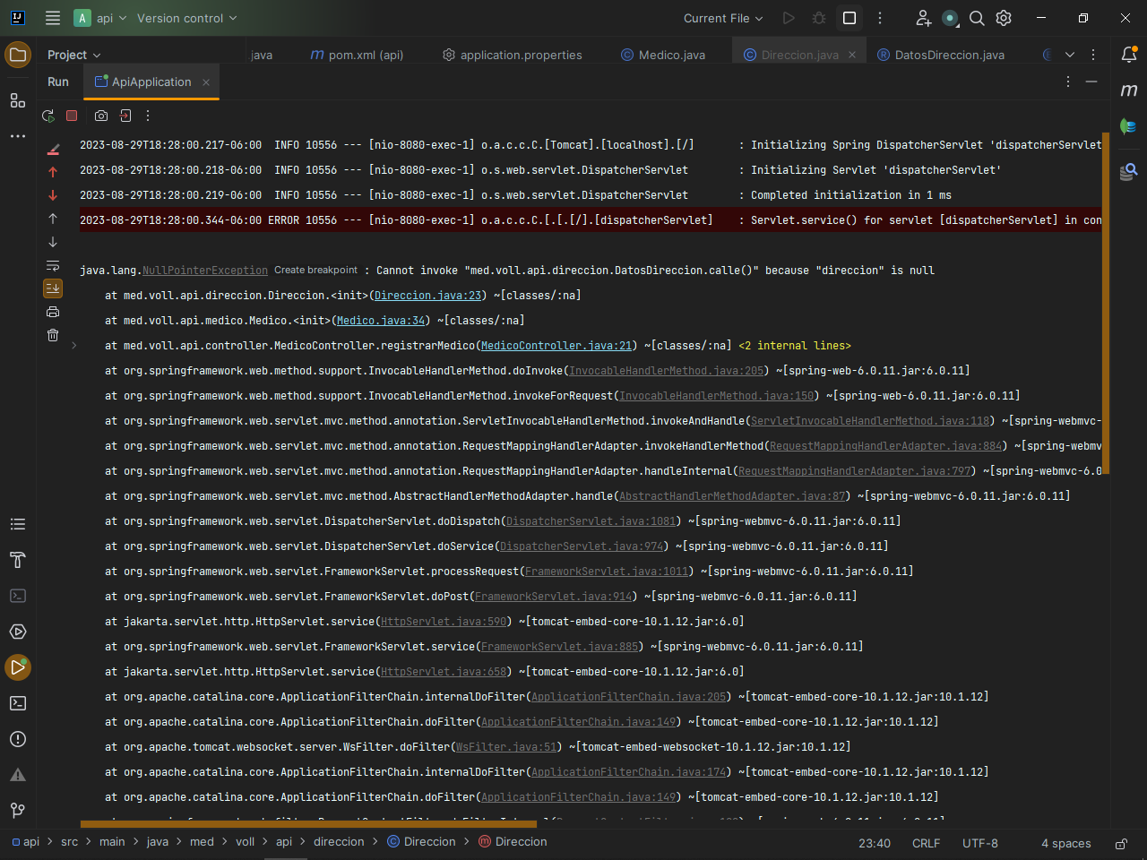The width and height of the screenshot is (1147, 860).
Task: Open MedicoController.java:21 link
Action: (x=556, y=346)
